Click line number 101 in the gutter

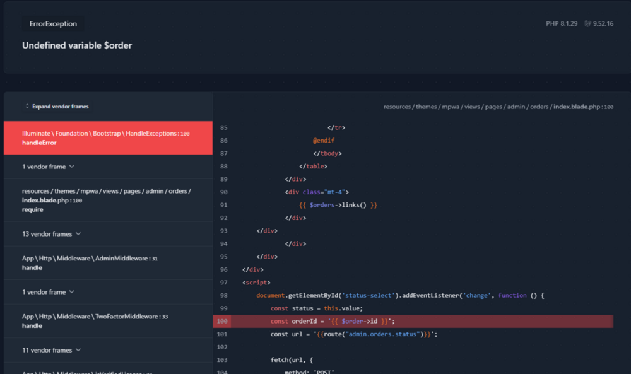point(222,334)
